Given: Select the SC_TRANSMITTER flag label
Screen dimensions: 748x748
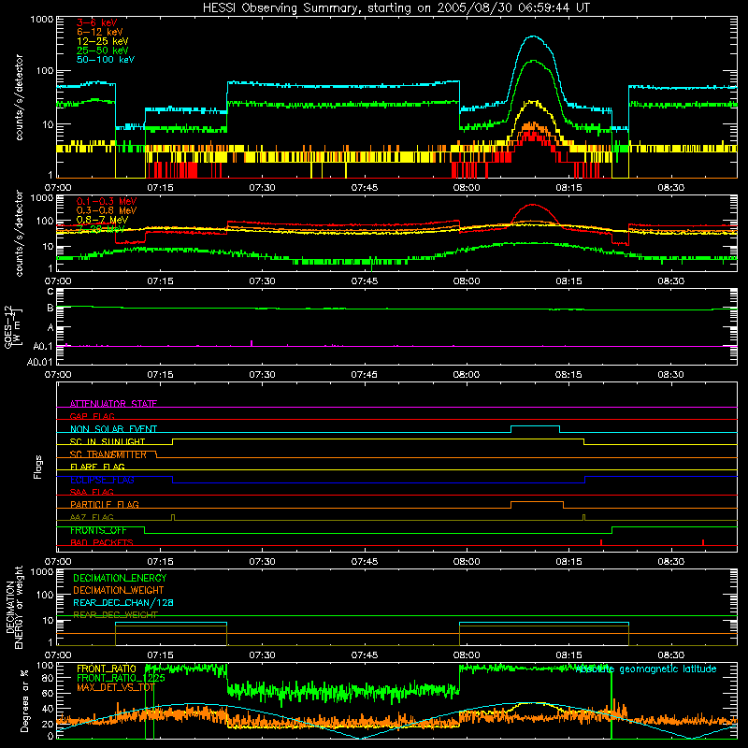Looking at the screenshot, I should coord(108,454).
